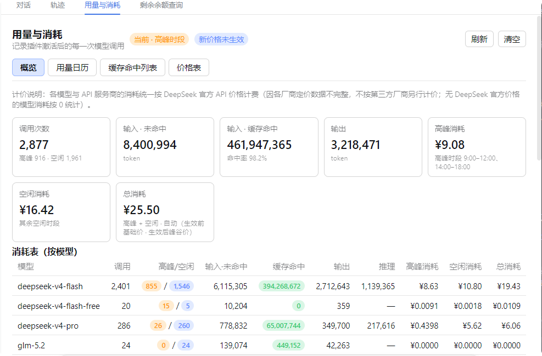Click the 高峰/空闲 column header

(x=176, y=266)
